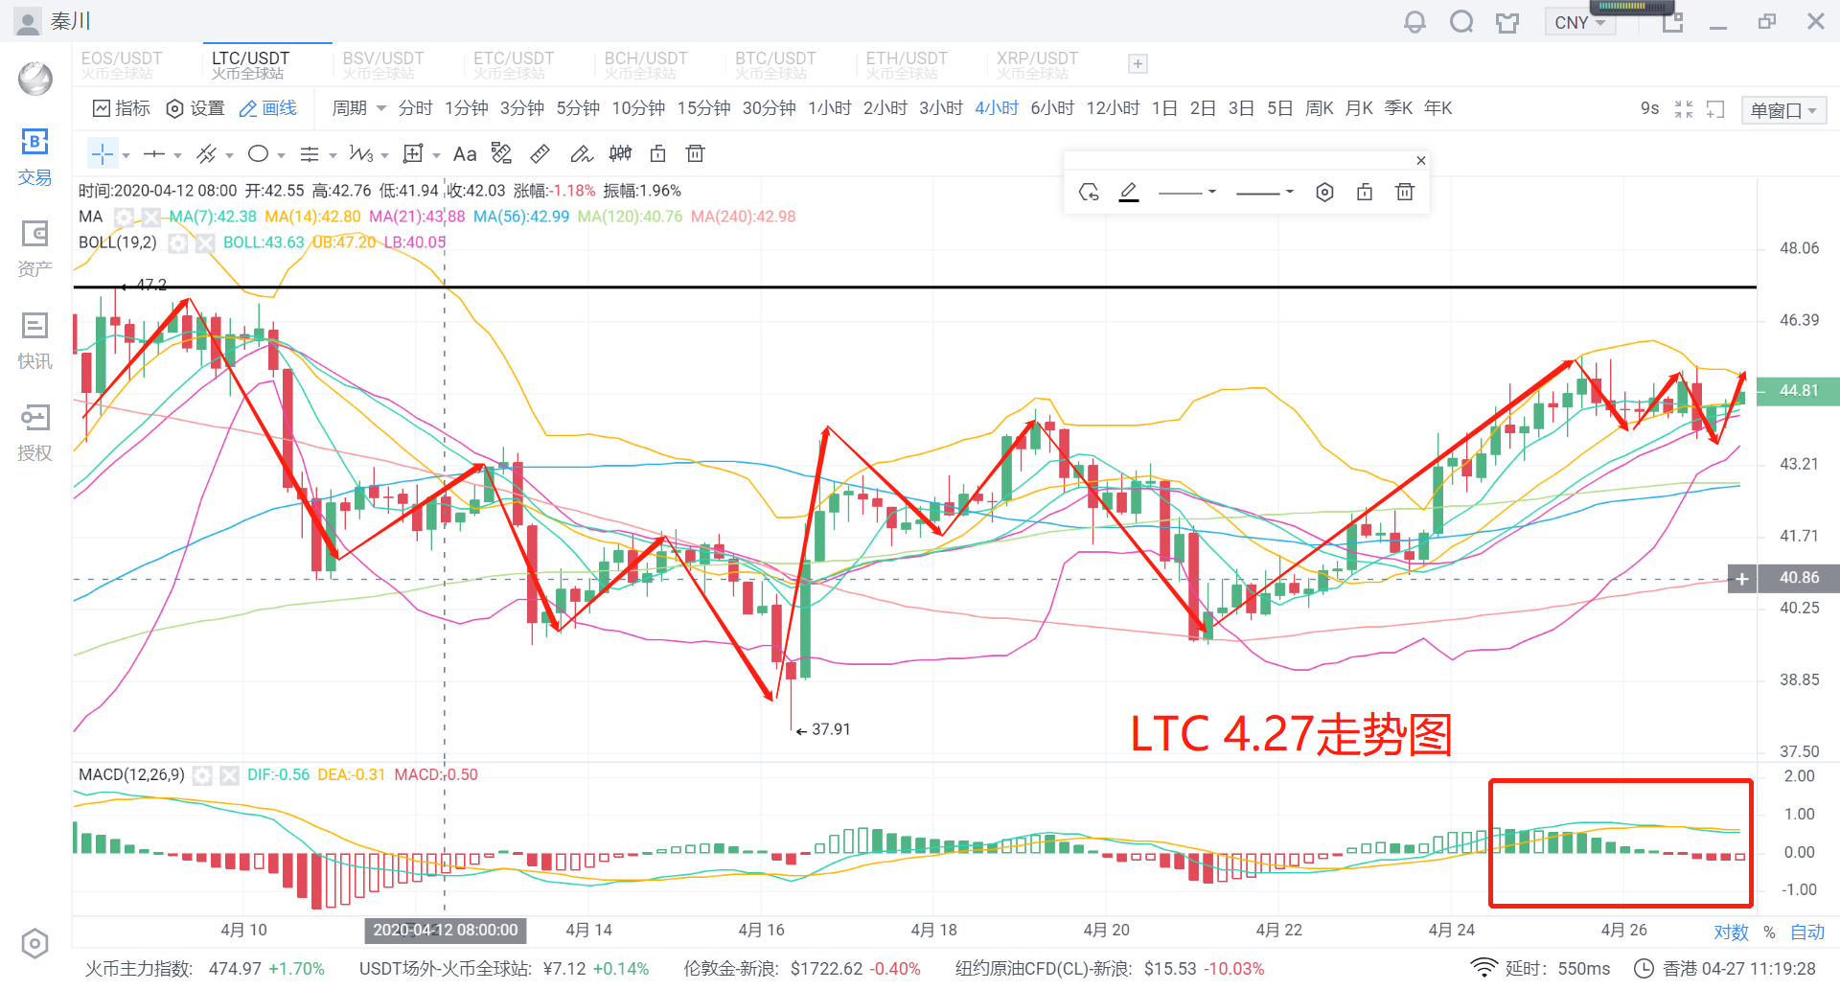
Task: Select the range measurement box tool
Action: tap(413, 153)
